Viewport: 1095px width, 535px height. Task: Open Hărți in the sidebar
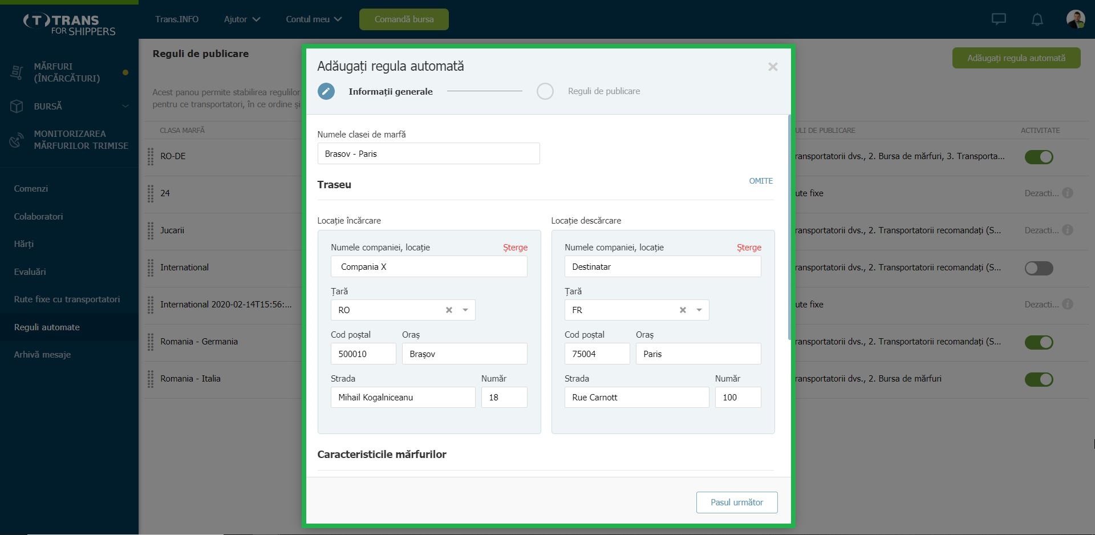tap(24, 244)
